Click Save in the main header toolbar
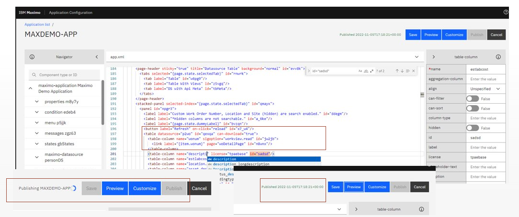The width and height of the screenshot is (519, 217). click(413, 35)
